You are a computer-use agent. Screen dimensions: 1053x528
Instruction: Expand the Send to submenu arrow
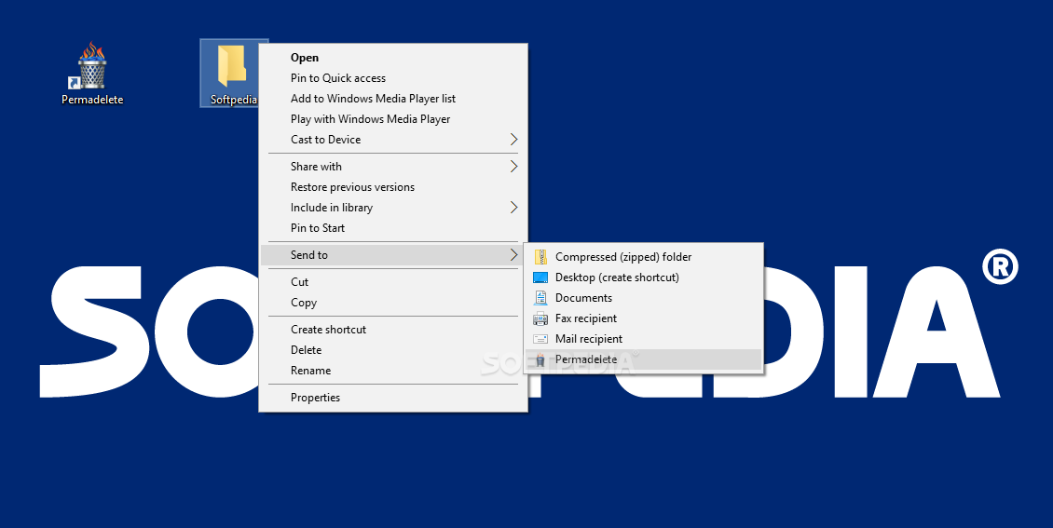513,255
